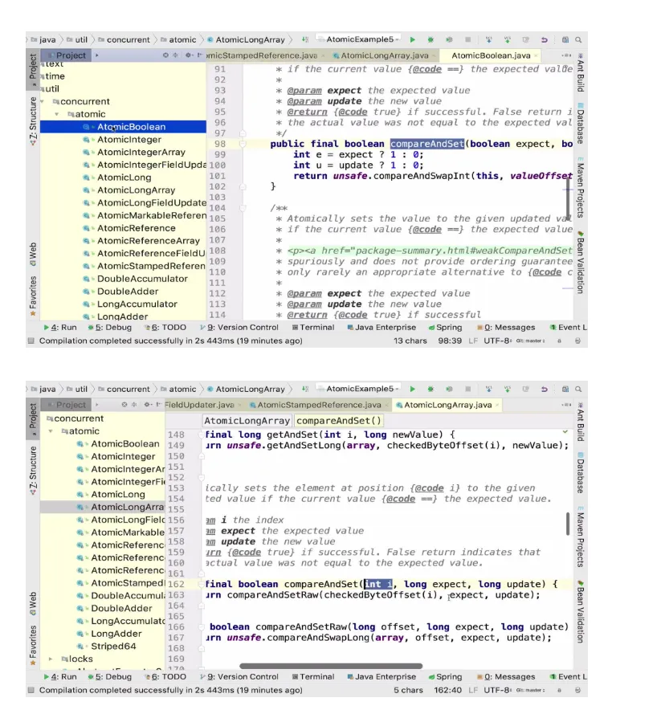
Task: Switch to AtomicStampedReference.java tab in lower window
Action: 319,405
